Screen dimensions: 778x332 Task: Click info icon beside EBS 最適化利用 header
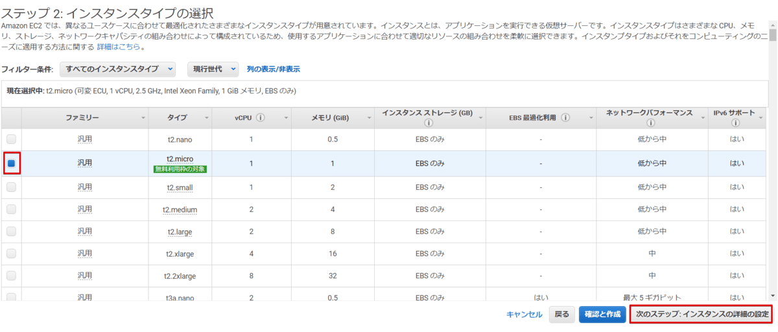(x=566, y=117)
